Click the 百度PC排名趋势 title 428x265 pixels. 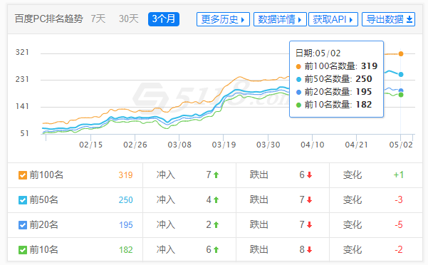49,19
